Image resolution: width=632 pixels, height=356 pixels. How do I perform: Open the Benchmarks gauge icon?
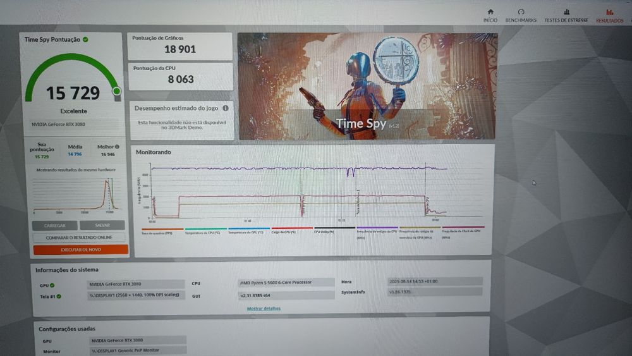coord(521,11)
